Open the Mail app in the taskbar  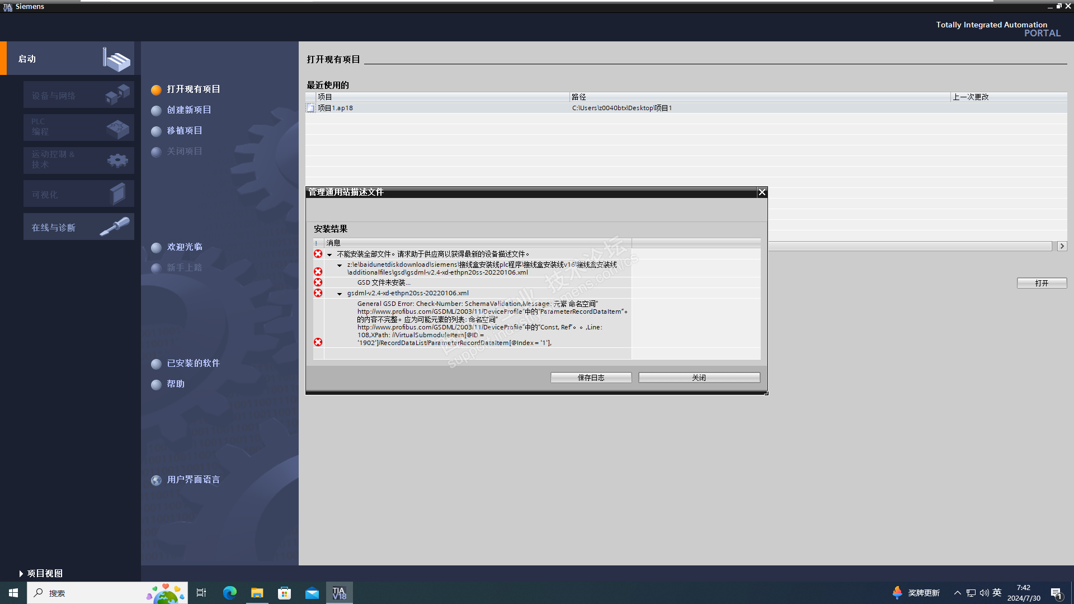[312, 593]
